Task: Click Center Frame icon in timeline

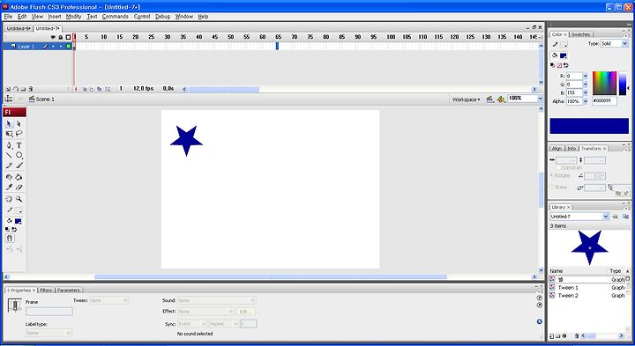Action: 76,89
